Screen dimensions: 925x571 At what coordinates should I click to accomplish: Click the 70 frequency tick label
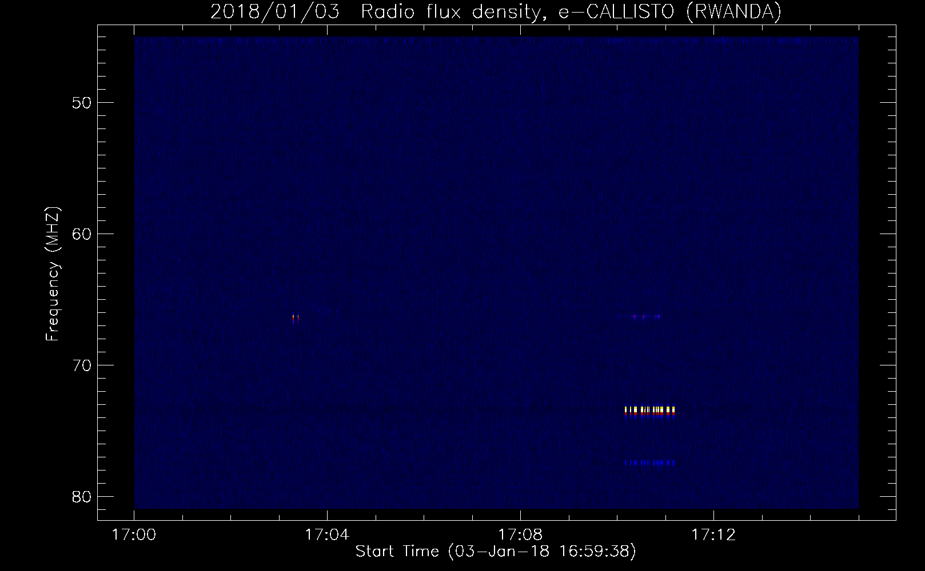click(x=82, y=365)
